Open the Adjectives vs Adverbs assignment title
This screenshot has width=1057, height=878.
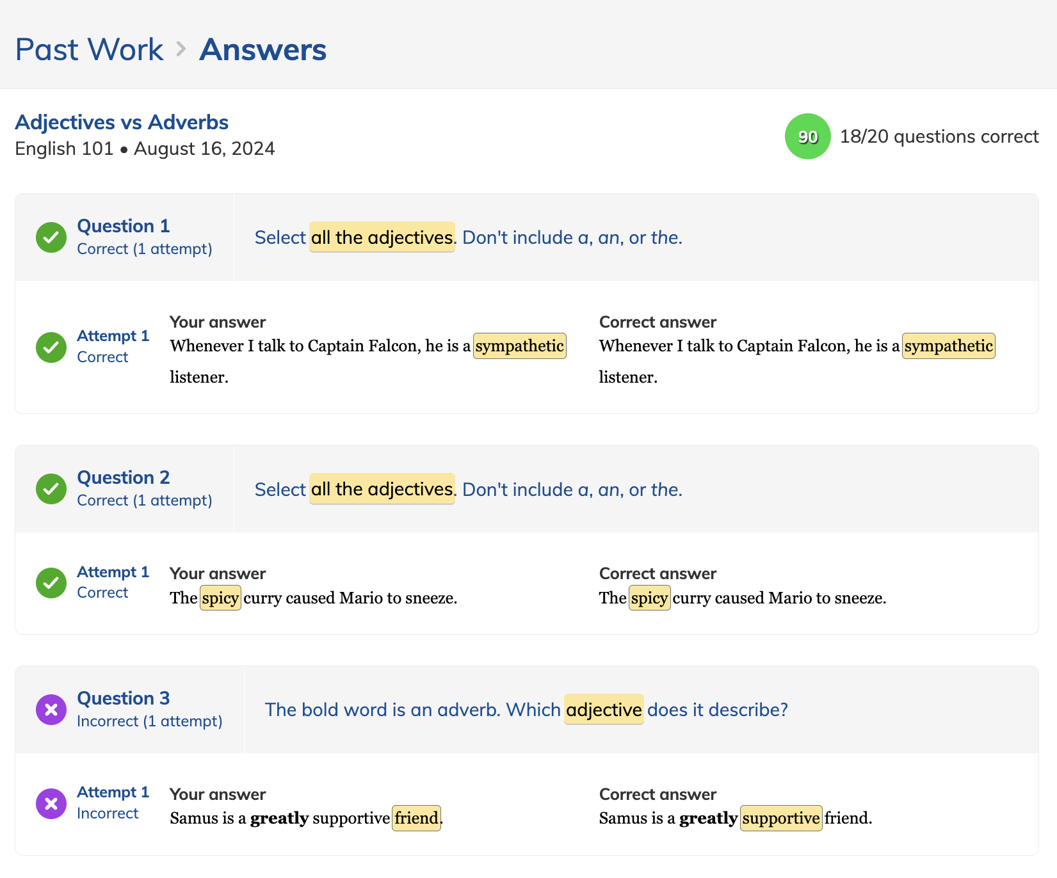click(x=122, y=122)
